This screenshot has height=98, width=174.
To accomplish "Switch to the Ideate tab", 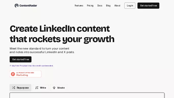I will pyautogui.click(x=59, y=88).
